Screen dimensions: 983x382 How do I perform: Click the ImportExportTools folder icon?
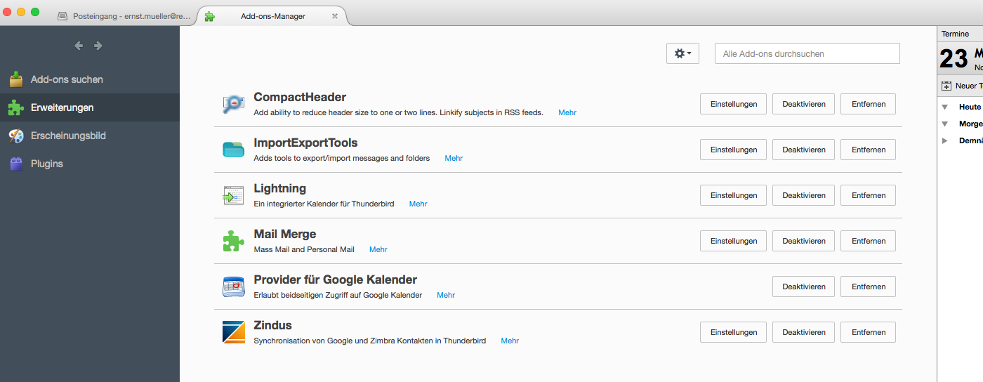click(x=233, y=150)
